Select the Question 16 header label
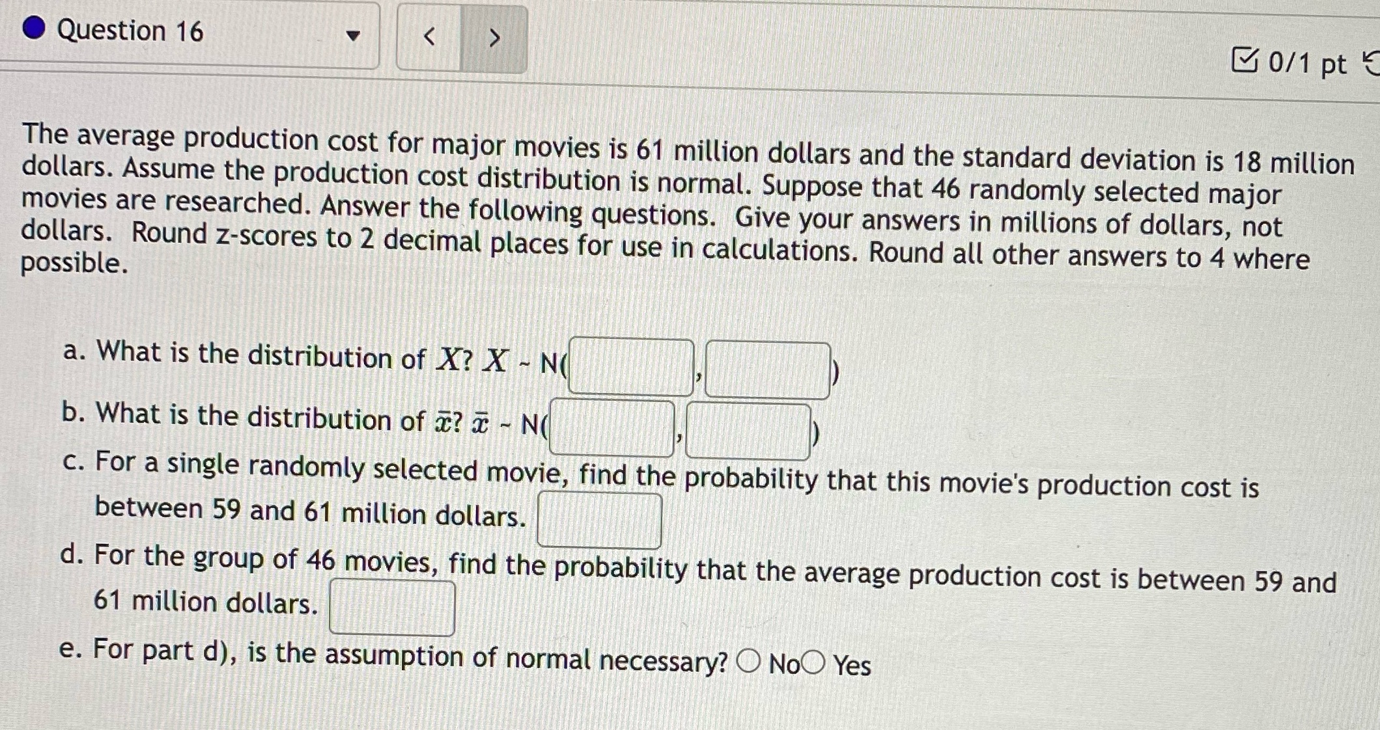This screenshot has height=730, width=1380. click(130, 31)
